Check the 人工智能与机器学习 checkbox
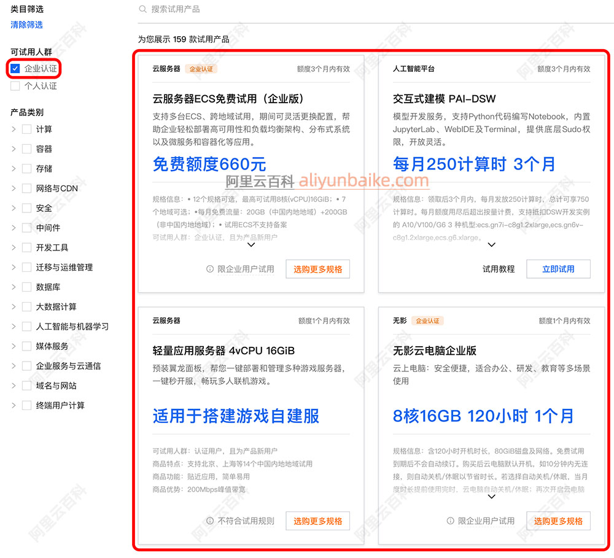The width and height of the screenshot is (614, 558). pos(26,327)
